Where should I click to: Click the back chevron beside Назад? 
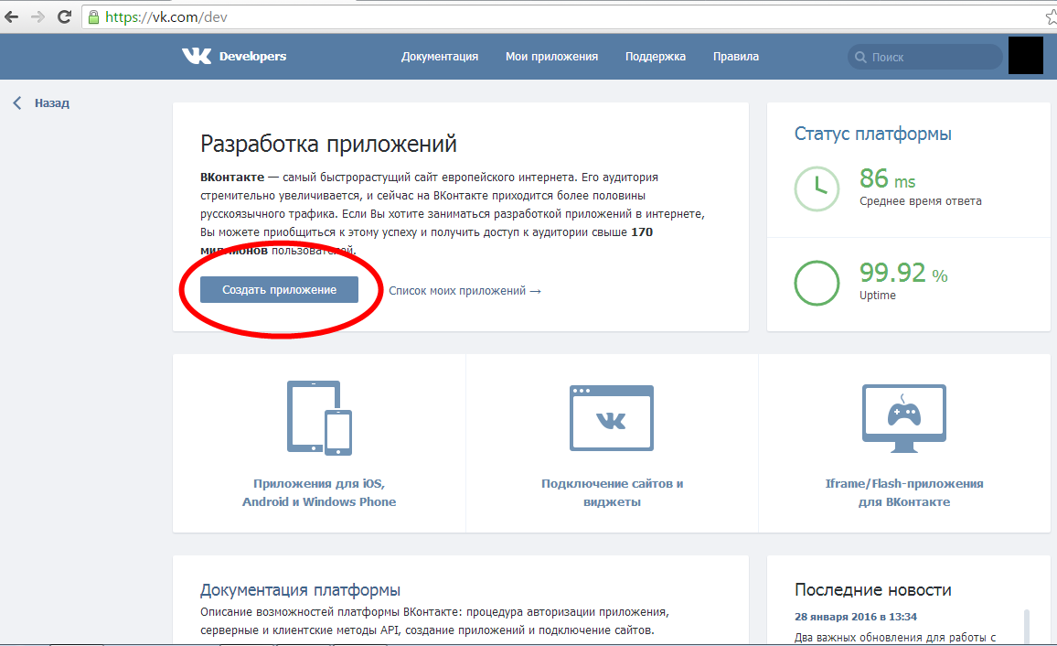pos(17,102)
